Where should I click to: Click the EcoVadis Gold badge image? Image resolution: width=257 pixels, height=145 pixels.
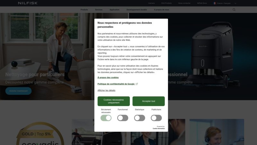tap(40, 133)
